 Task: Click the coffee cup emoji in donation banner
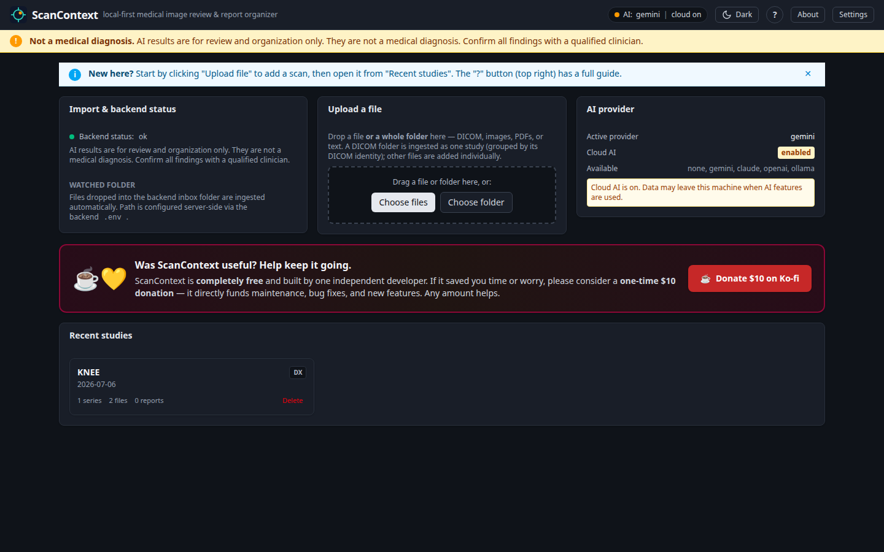87,279
